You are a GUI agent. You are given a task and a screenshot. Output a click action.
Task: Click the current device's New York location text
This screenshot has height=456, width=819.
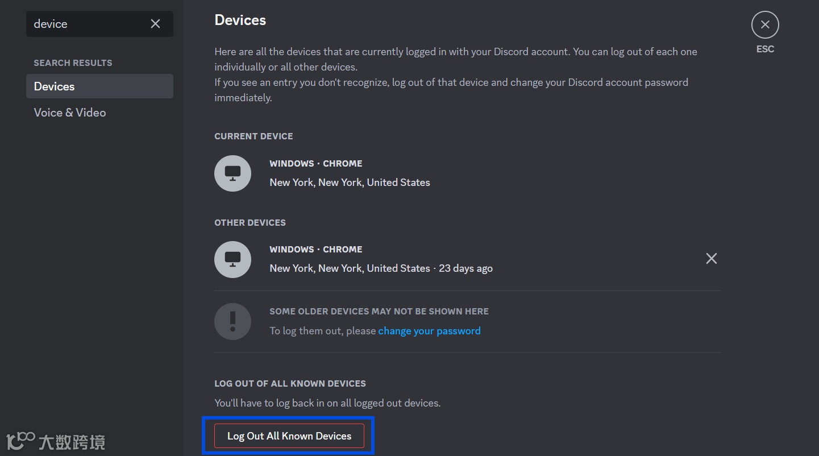click(x=350, y=183)
